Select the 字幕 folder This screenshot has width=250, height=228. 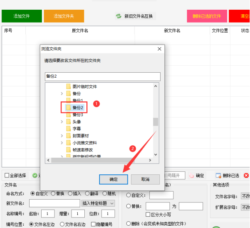77,129
